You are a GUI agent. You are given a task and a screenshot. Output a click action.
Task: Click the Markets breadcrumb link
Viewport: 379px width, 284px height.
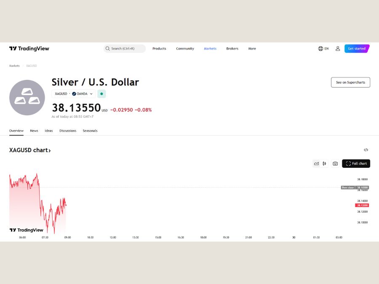click(x=14, y=66)
